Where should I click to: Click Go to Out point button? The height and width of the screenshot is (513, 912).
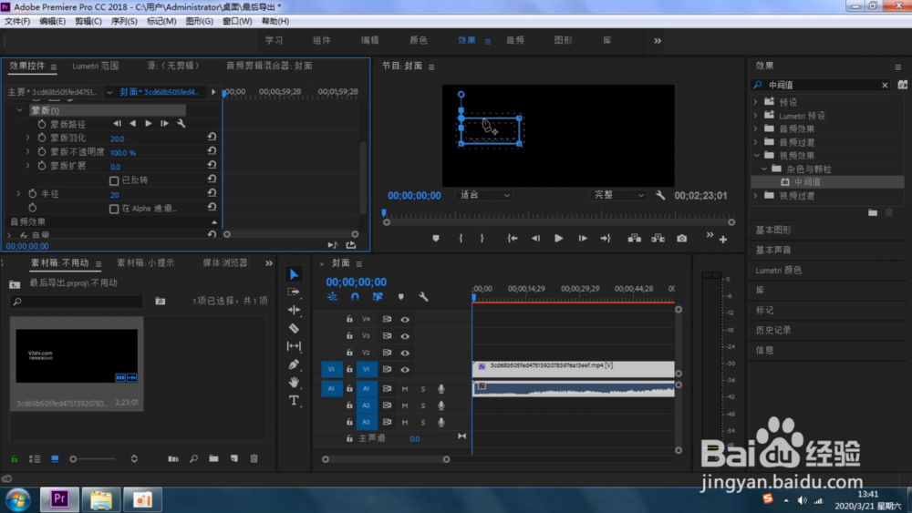(606, 238)
